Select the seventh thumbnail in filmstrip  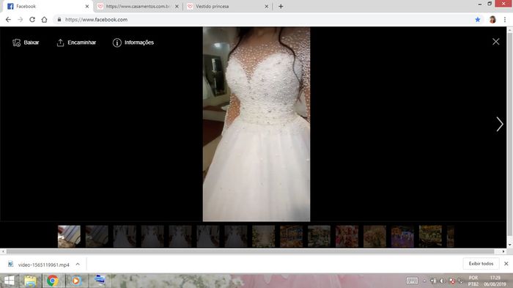[x=236, y=236]
